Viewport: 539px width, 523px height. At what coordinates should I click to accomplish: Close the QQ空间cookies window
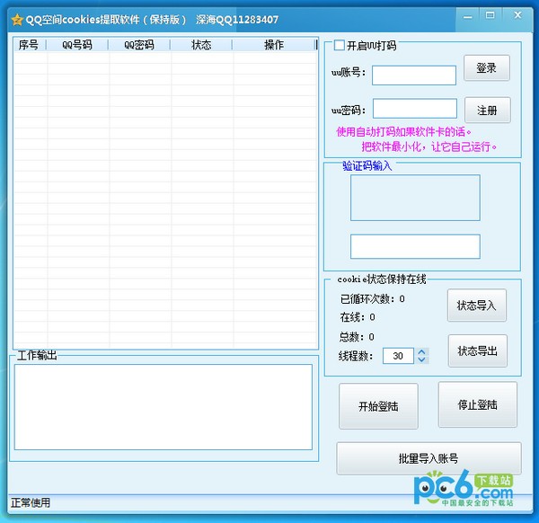click(x=518, y=15)
